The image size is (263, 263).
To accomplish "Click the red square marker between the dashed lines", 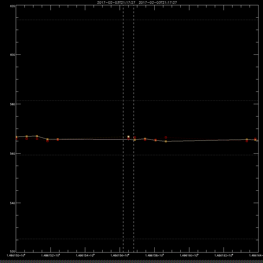I will tap(129, 139).
